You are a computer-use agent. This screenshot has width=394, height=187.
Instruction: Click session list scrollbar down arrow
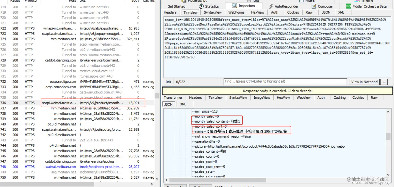coord(157,179)
